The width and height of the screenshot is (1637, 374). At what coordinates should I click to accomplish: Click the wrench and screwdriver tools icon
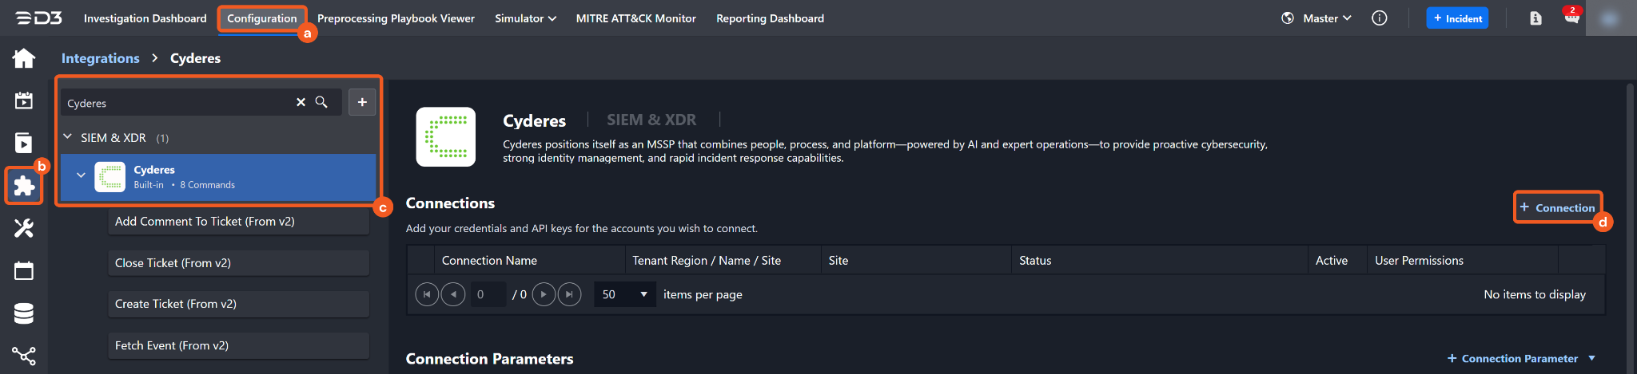24,229
